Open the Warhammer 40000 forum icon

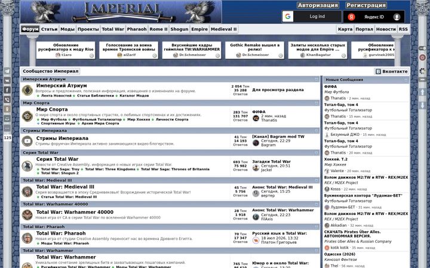click(27, 215)
